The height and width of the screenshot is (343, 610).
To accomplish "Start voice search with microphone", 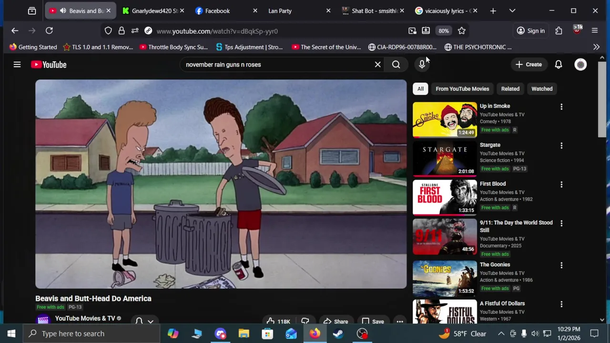I will [422, 64].
